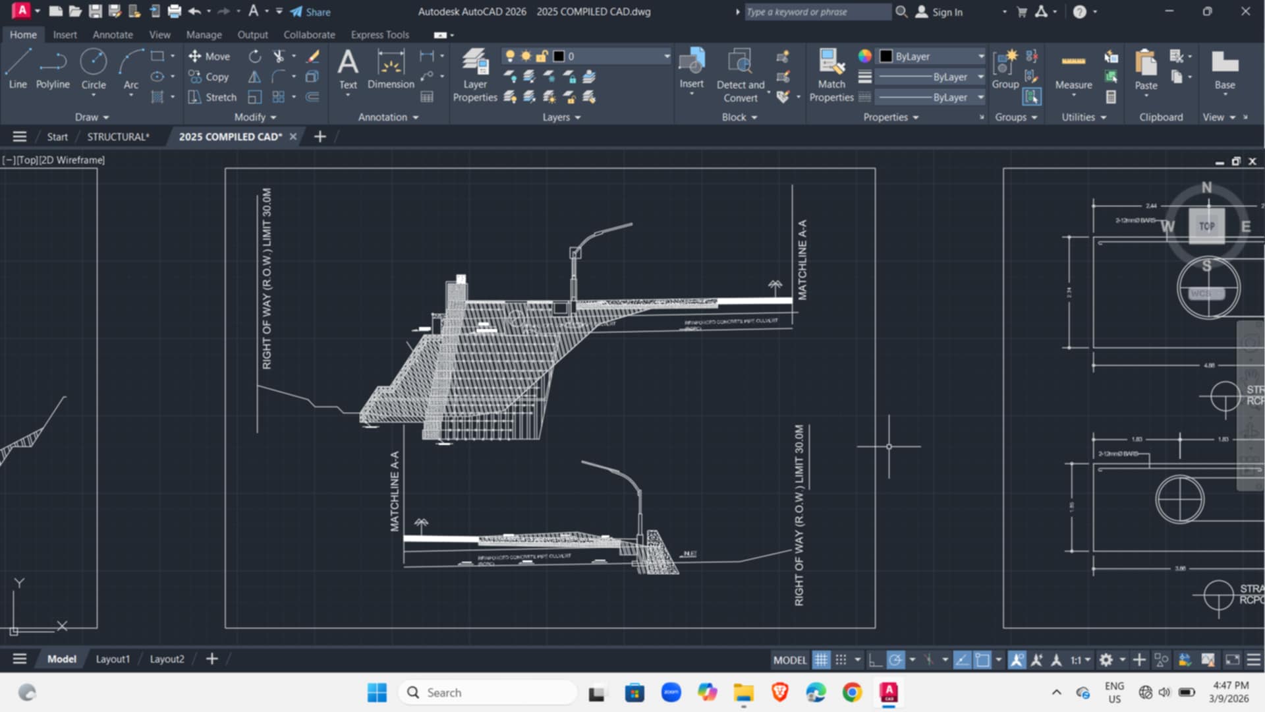Click the Share button
The image size is (1265, 712).
(x=310, y=12)
